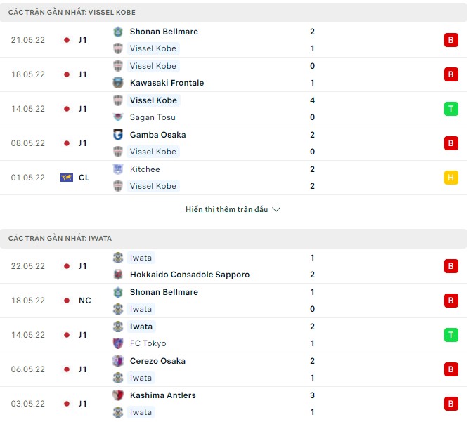The width and height of the screenshot is (473, 422).
Task: Click the Shonan Bellmare crest in Vissel Kobe section
Action: point(117,32)
